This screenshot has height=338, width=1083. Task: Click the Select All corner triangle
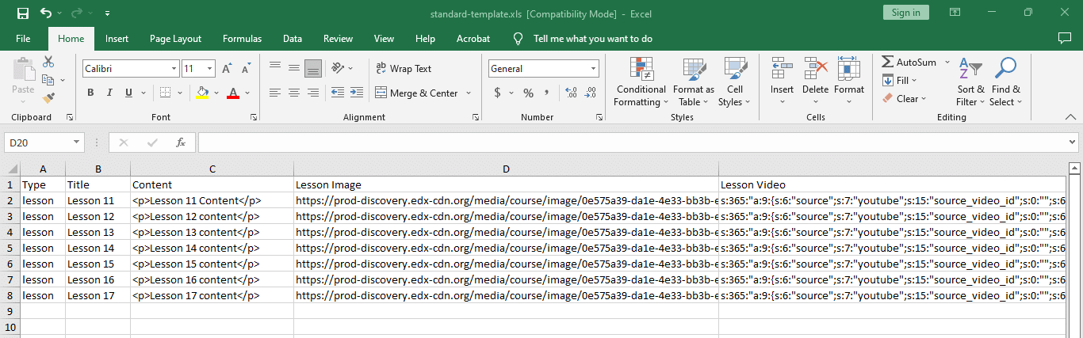pos(10,169)
